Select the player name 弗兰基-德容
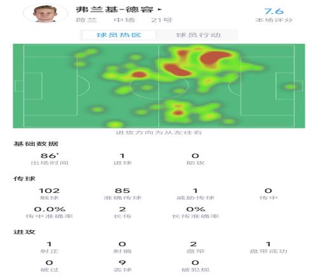The width and height of the screenshot is (318, 280). [x=114, y=10]
